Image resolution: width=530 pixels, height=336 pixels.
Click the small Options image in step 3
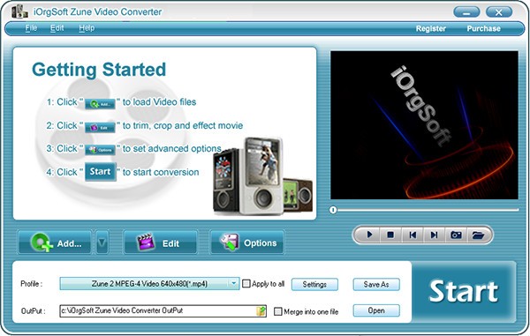(x=100, y=150)
